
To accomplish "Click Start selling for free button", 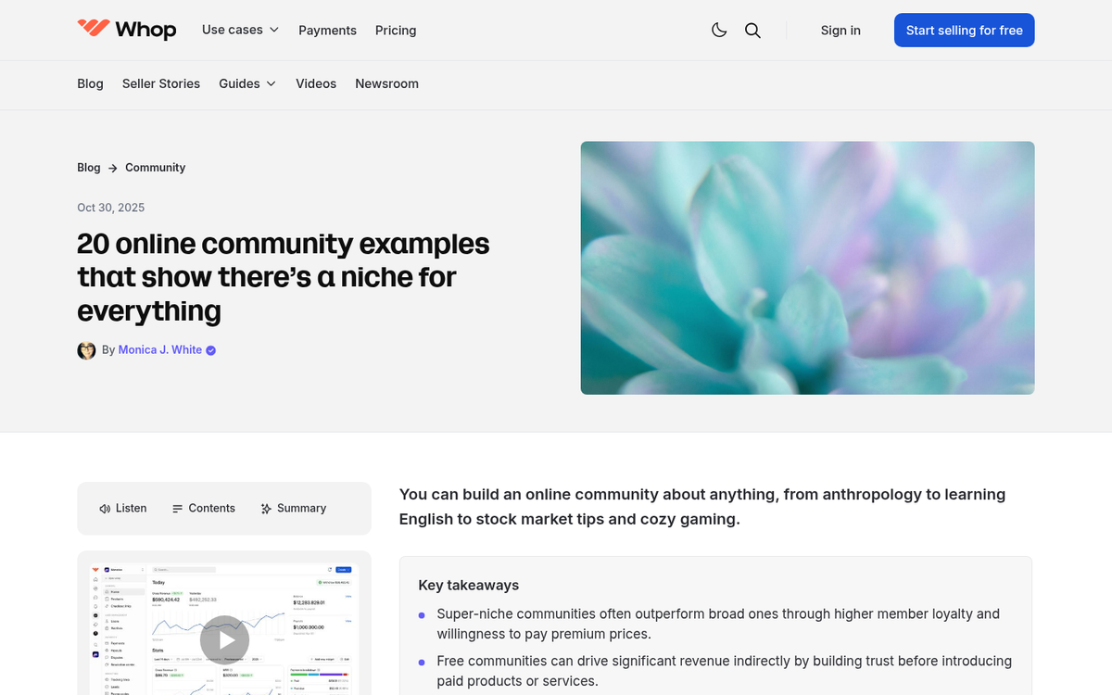I will (x=964, y=31).
